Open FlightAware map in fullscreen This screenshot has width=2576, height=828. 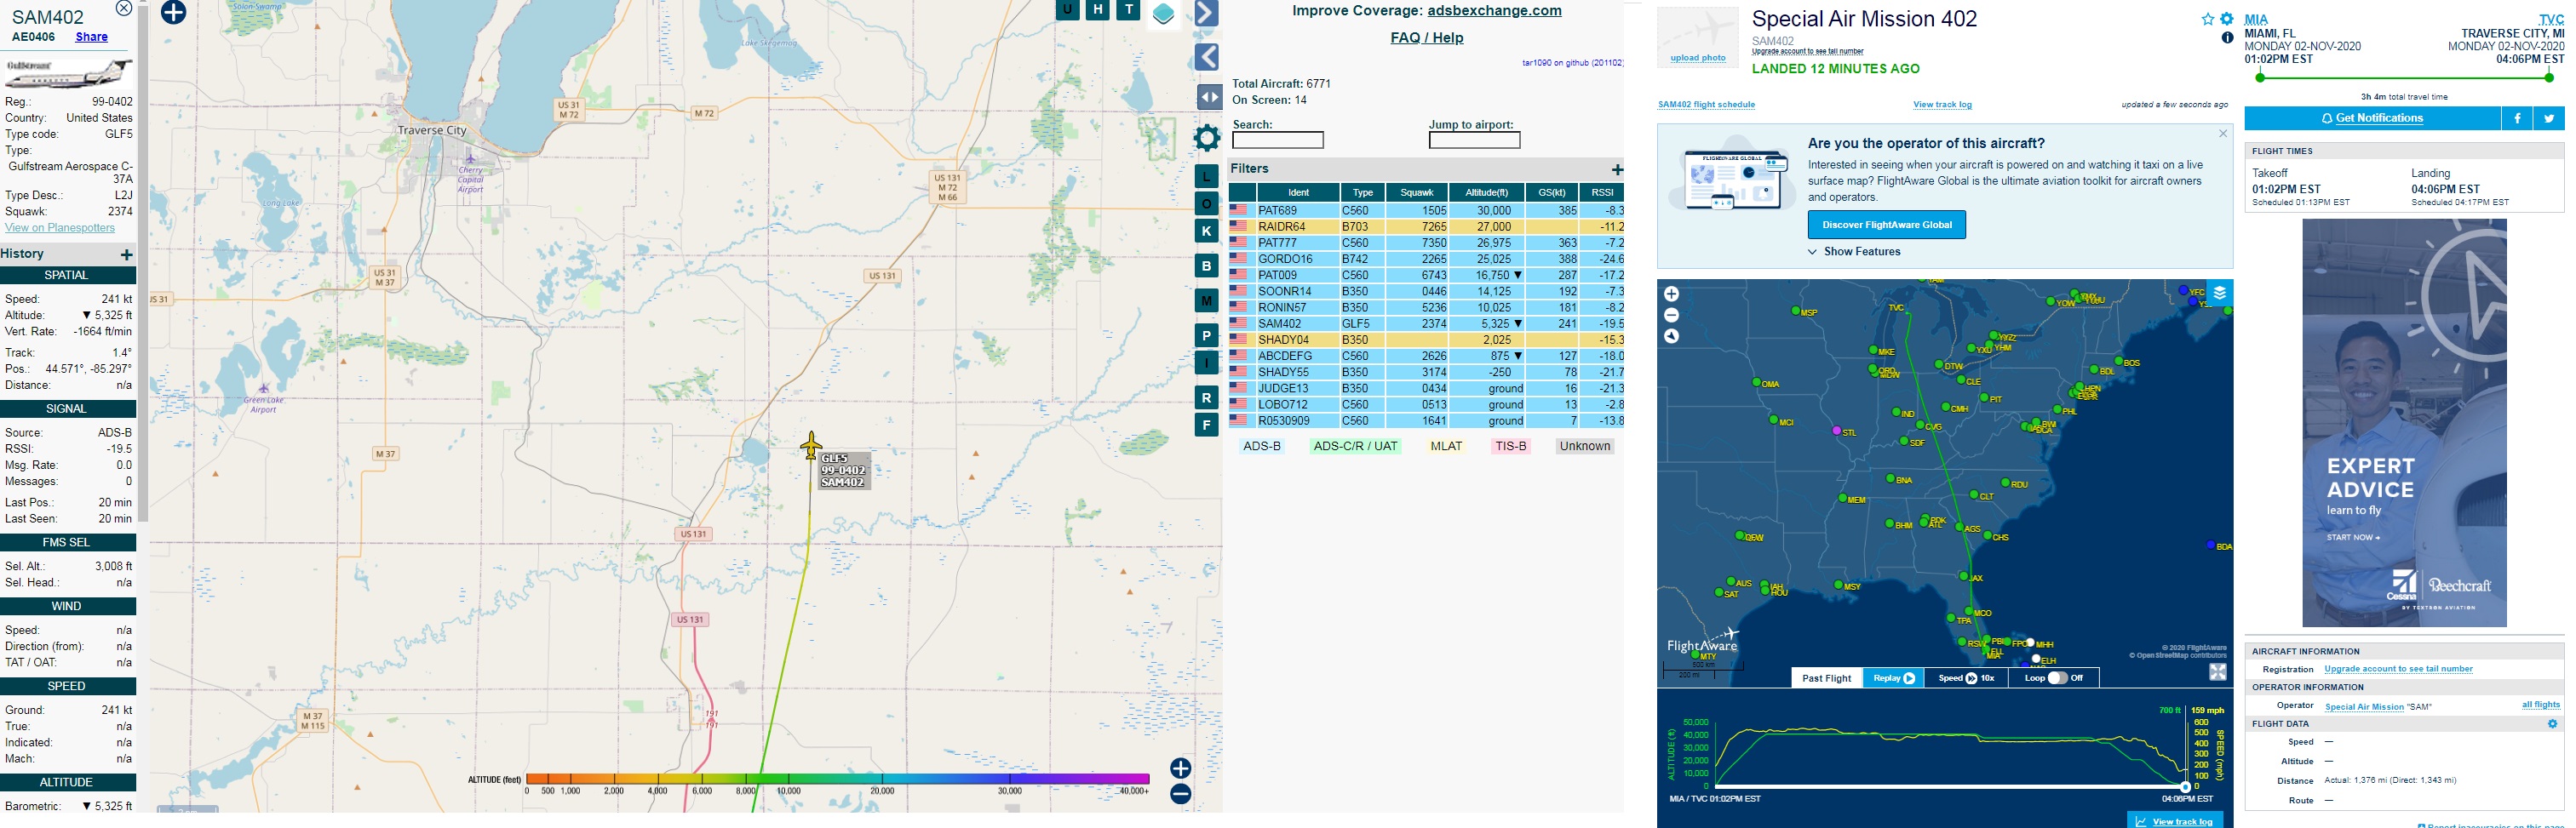[x=2217, y=672]
